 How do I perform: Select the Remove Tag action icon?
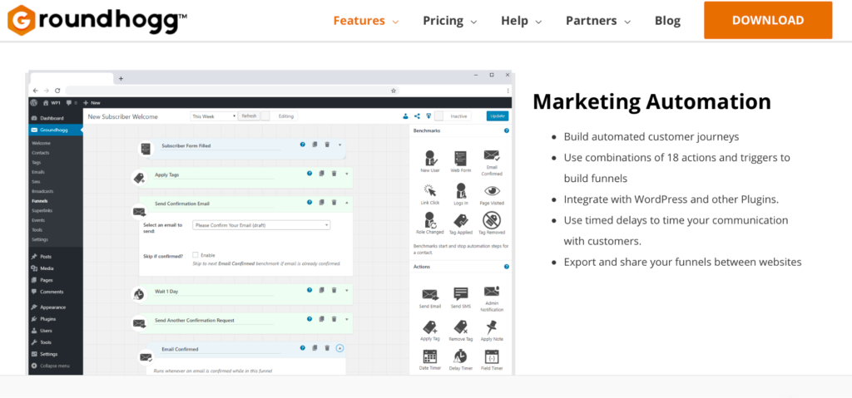[461, 327]
